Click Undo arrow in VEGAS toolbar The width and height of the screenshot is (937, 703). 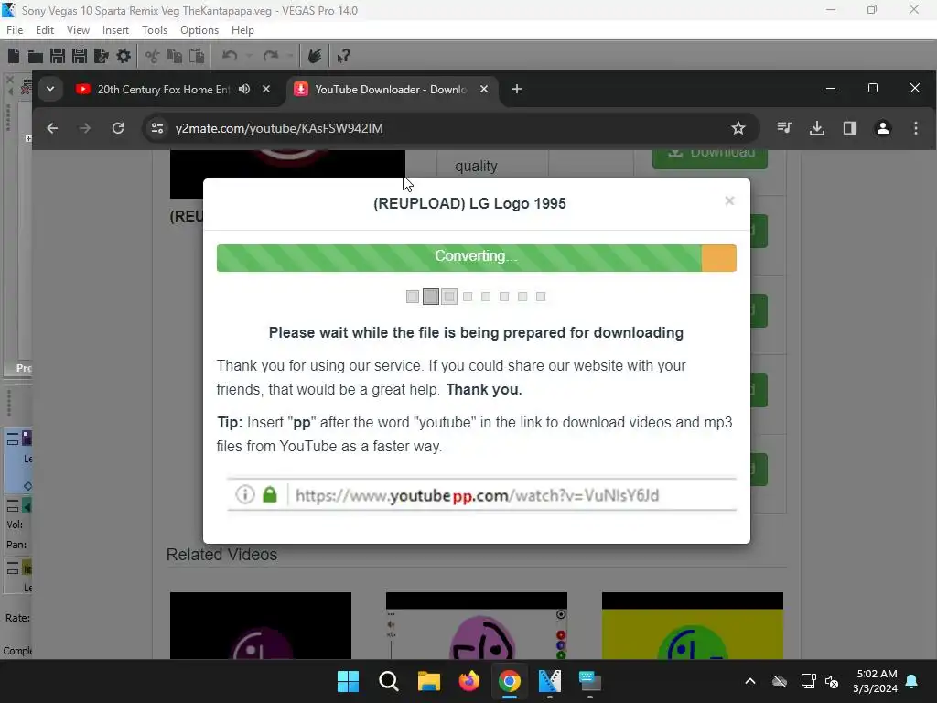230,56
